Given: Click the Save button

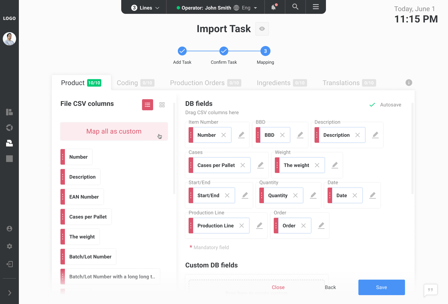Looking at the screenshot, I should click(x=382, y=287).
